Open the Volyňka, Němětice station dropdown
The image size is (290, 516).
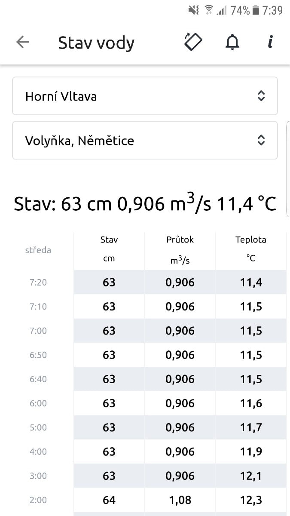(145, 140)
